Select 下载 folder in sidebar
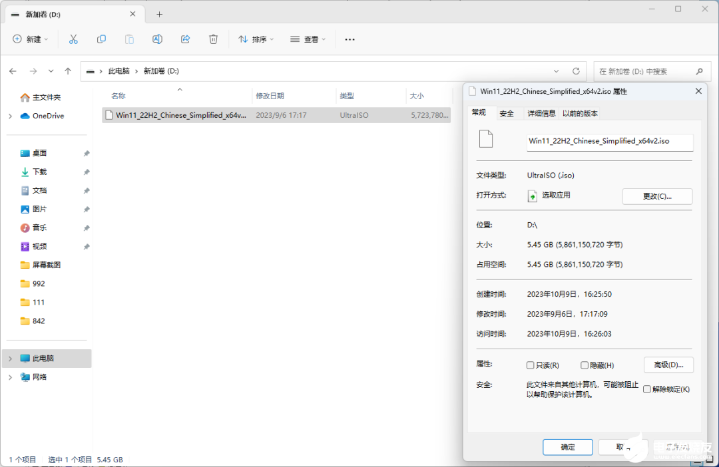Screen dimensions: 719x467 pos(40,172)
